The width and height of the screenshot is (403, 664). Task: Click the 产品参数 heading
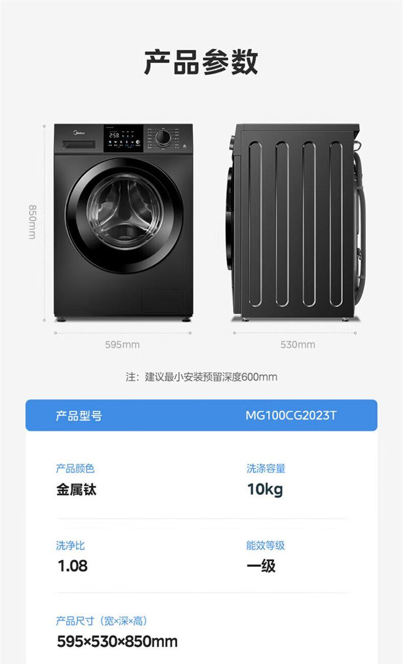pos(201,63)
